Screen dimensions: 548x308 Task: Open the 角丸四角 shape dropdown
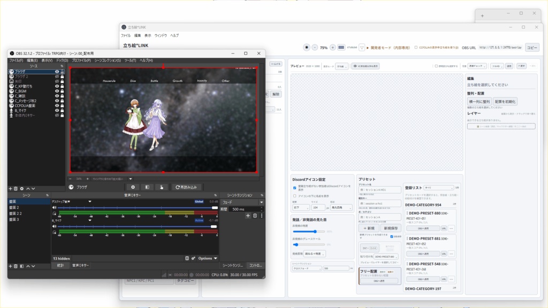click(341, 207)
